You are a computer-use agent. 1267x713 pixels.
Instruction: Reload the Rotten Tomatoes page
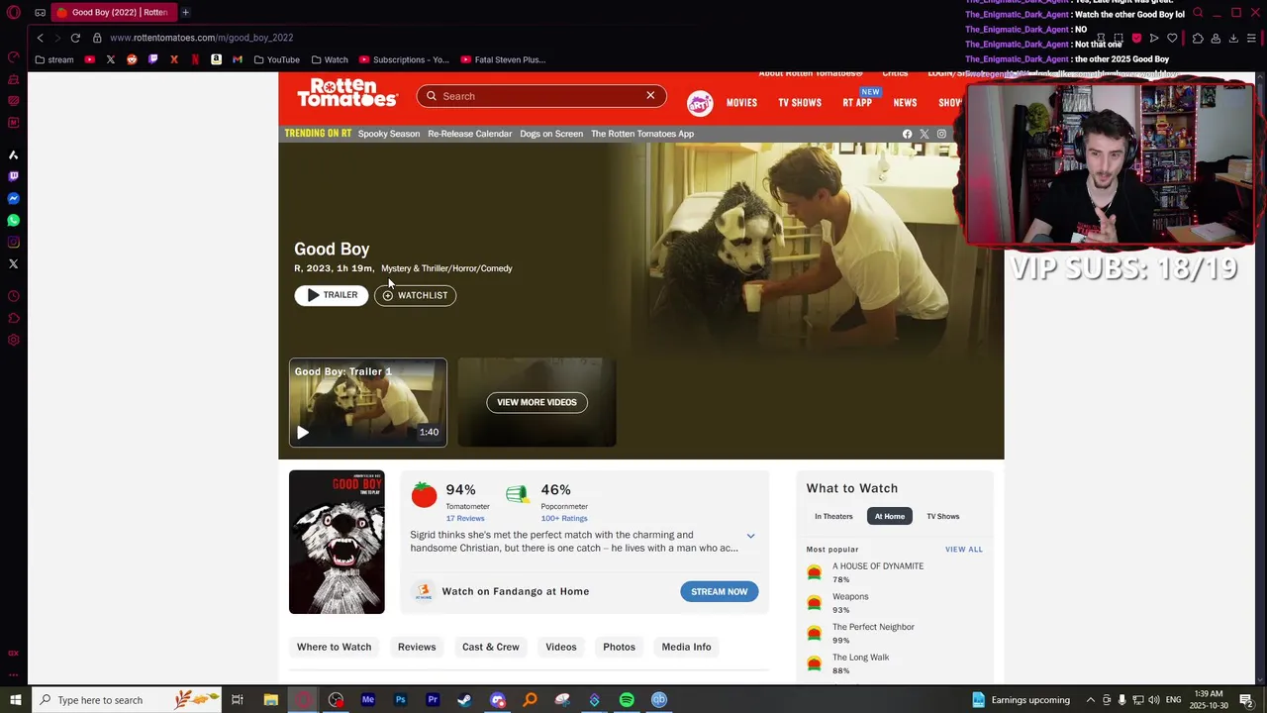point(75,38)
